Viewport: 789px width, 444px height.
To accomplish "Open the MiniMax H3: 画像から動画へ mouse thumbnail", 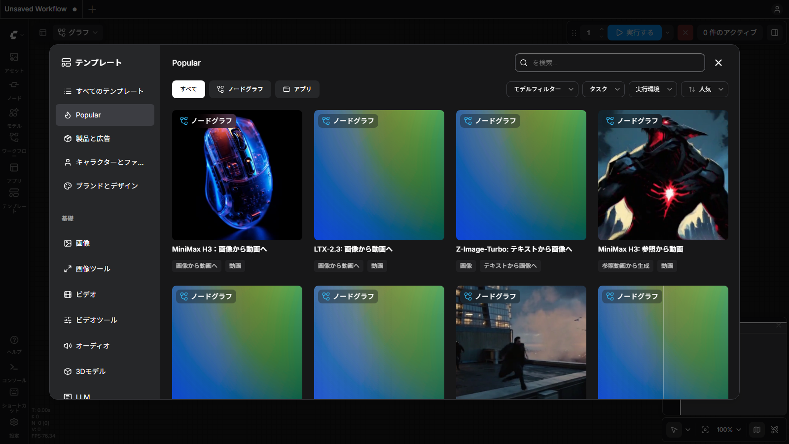I will (x=237, y=175).
